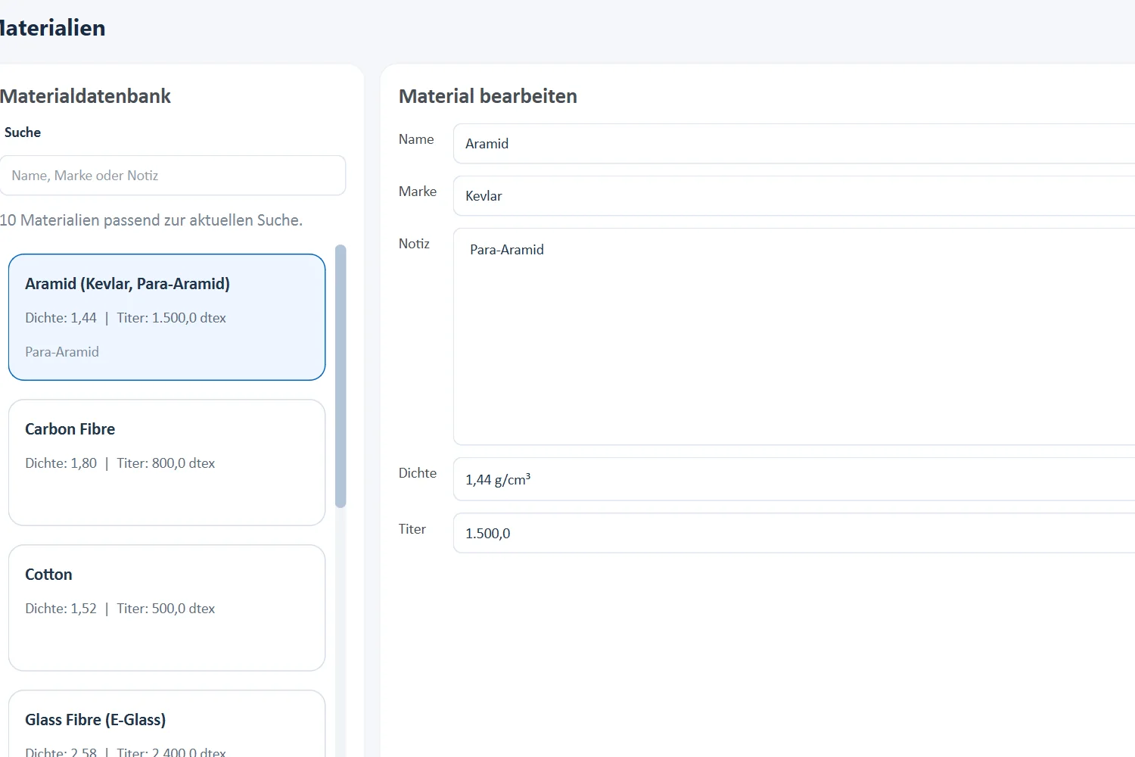Click the "Notiz" form label
Viewport: 1135px width, 757px height.
tap(414, 244)
